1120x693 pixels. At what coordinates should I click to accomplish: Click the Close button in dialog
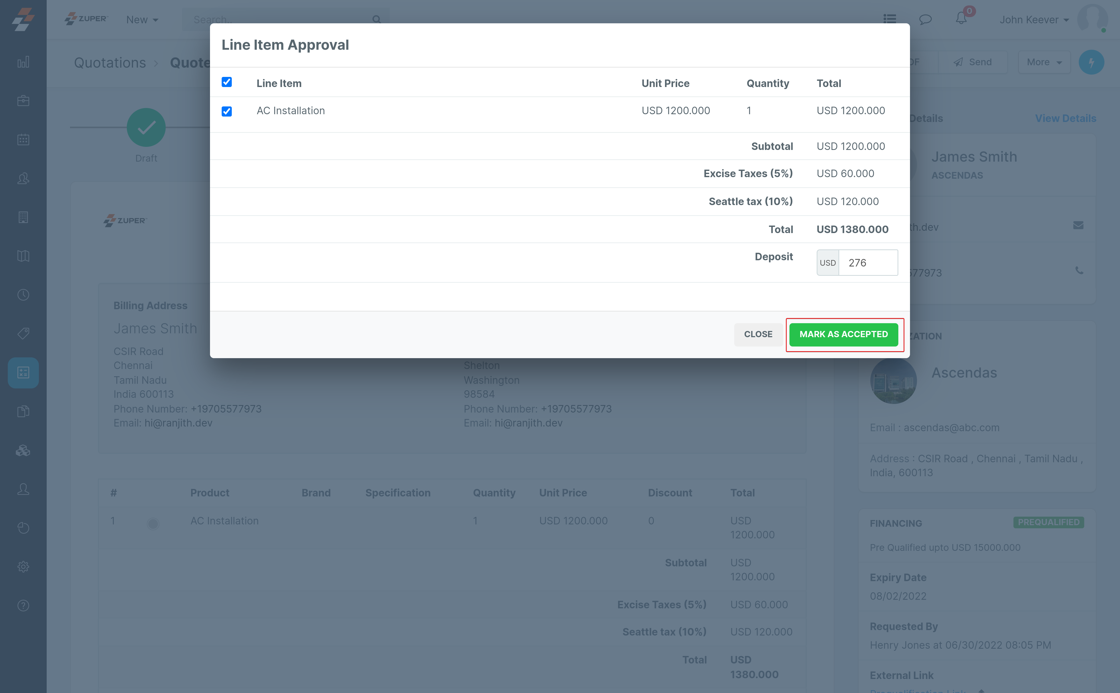tap(758, 334)
